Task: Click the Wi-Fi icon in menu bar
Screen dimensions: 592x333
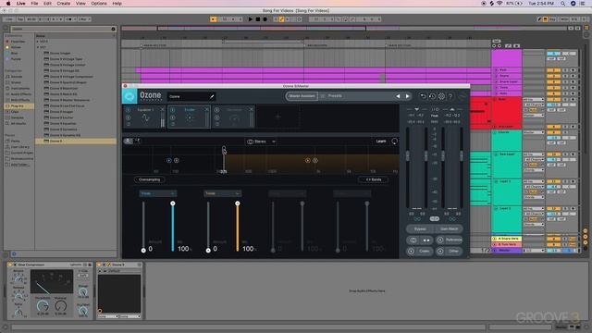Action: pyautogui.click(x=499, y=4)
